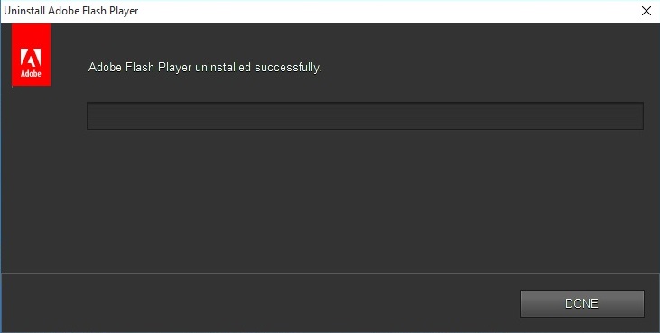This screenshot has width=660, height=333.
Task: Click the divider line above the footer
Action: (330, 273)
